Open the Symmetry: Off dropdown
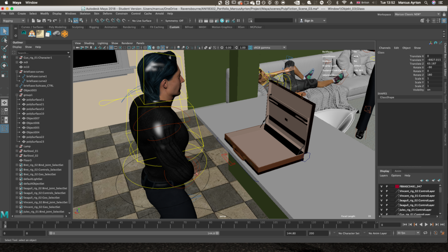448x252 pixels. 176,21
